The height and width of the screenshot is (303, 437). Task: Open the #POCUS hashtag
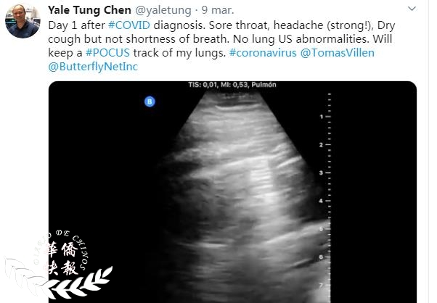point(107,53)
